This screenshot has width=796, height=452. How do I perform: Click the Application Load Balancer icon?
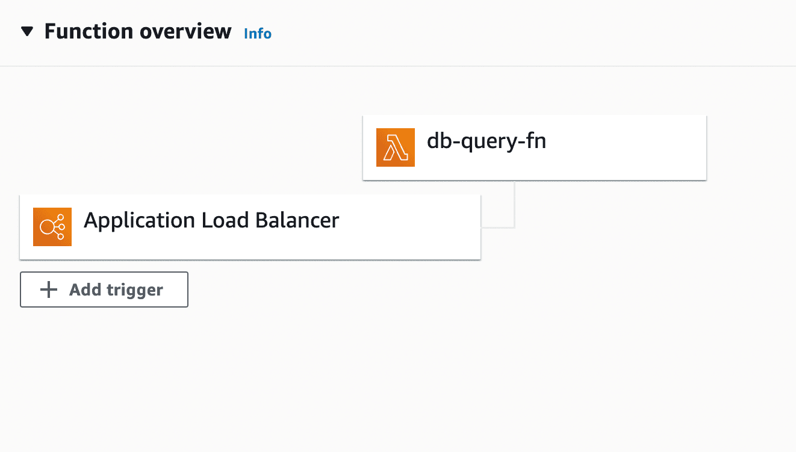(x=52, y=227)
